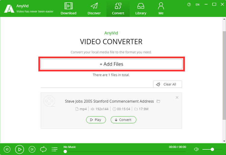Minimize the AnyVid window
The width and height of the screenshot is (226, 155).
206,5
